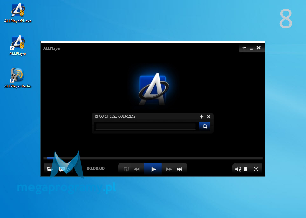The height and width of the screenshot is (218, 306).
Task: Select the ALLPlayer Radio desktop shortcut
Action: [18, 78]
